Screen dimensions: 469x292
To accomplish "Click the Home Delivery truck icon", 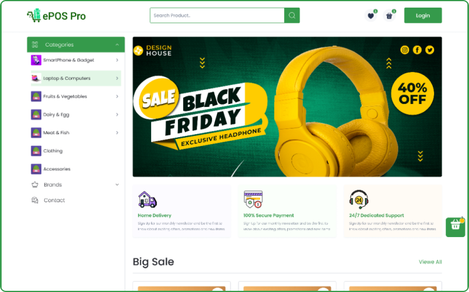I will point(147,199).
